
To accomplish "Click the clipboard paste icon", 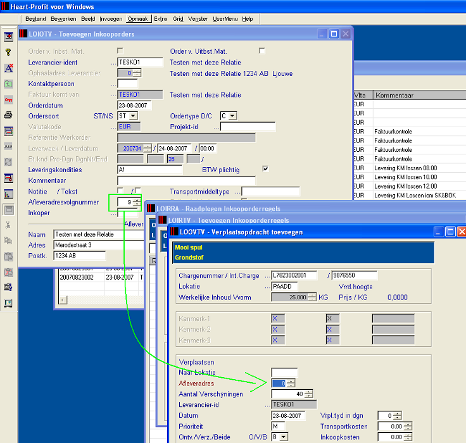I will click(x=8, y=256).
